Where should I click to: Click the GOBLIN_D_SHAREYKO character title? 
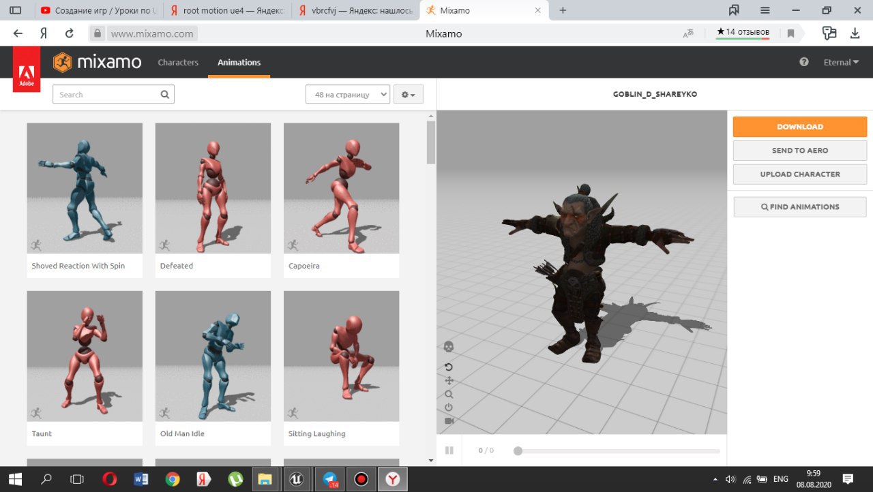[x=655, y=94]
